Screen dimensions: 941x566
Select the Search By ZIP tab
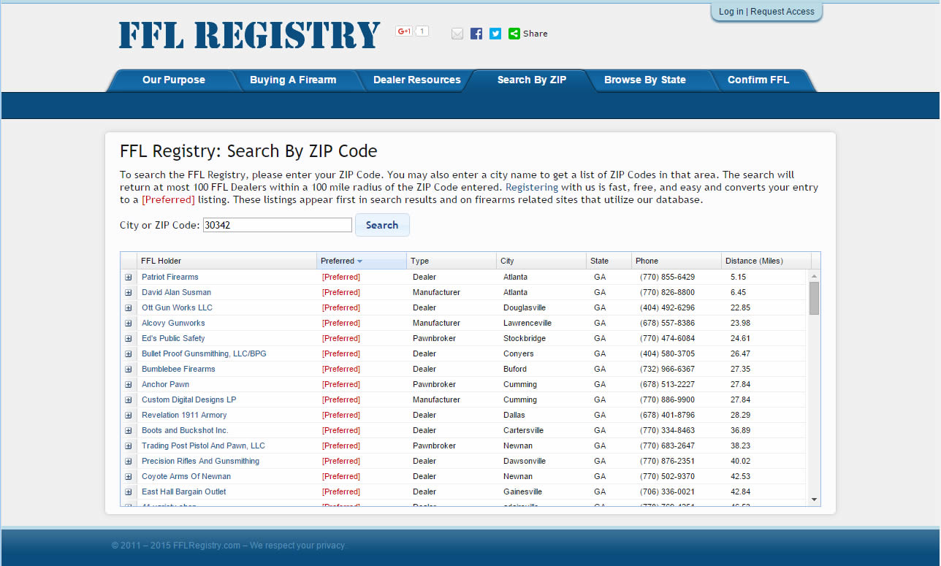coord(532,80)
